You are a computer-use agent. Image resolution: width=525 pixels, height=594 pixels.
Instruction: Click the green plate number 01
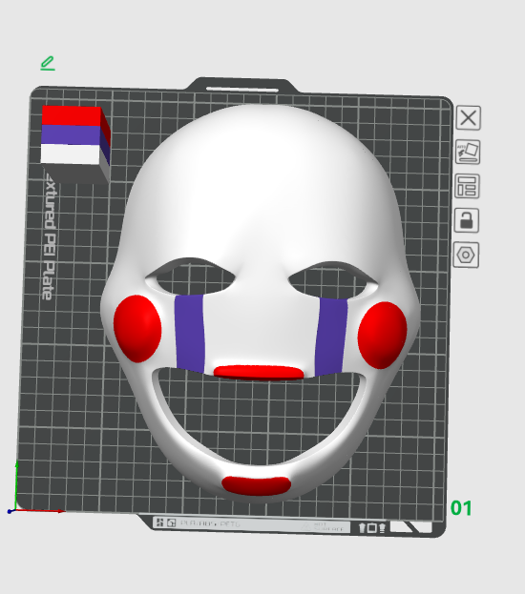pos(461,508)
